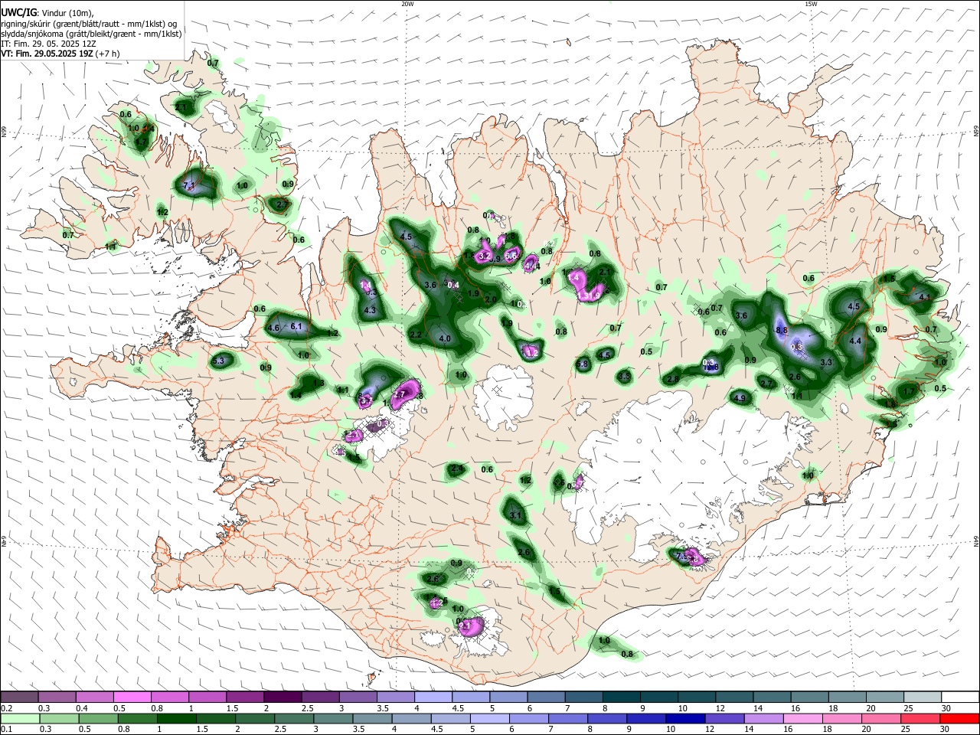980x735 pixels.
Task: Select the 5.3 precipitation value in the west
Action: point(218,361)
